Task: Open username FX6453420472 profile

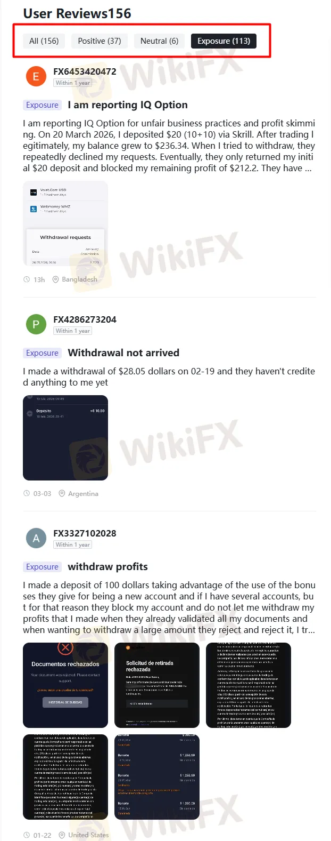Action: tap(85, 71)
